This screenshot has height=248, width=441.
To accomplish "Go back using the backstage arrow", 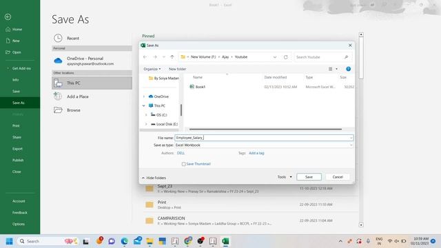I will click(x=8, y=17).
